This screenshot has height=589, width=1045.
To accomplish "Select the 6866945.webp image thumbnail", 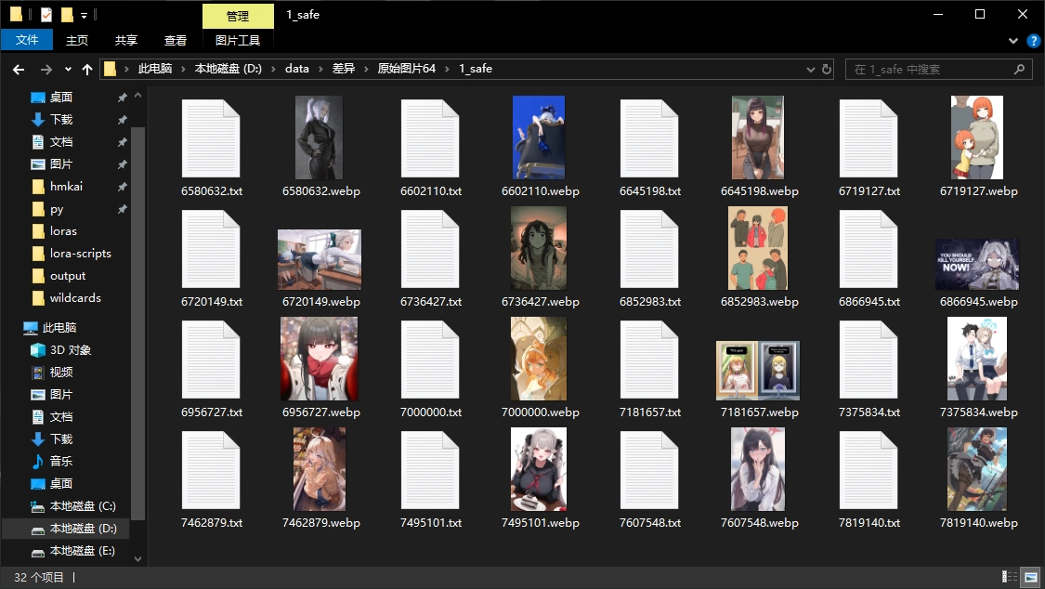I will click(x=976, y=266).
